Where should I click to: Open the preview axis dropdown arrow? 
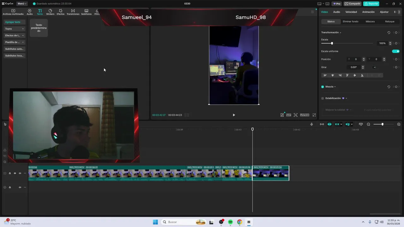pos(352,124)
